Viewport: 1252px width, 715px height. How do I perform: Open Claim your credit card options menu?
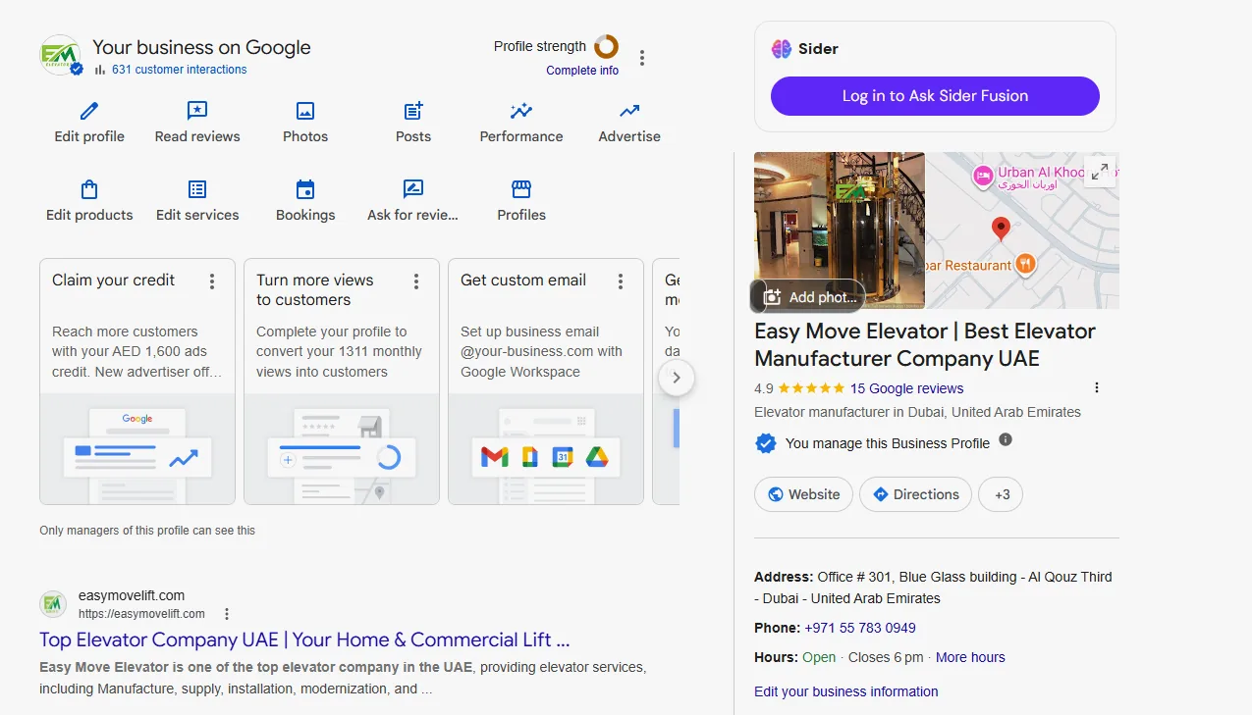212,281
